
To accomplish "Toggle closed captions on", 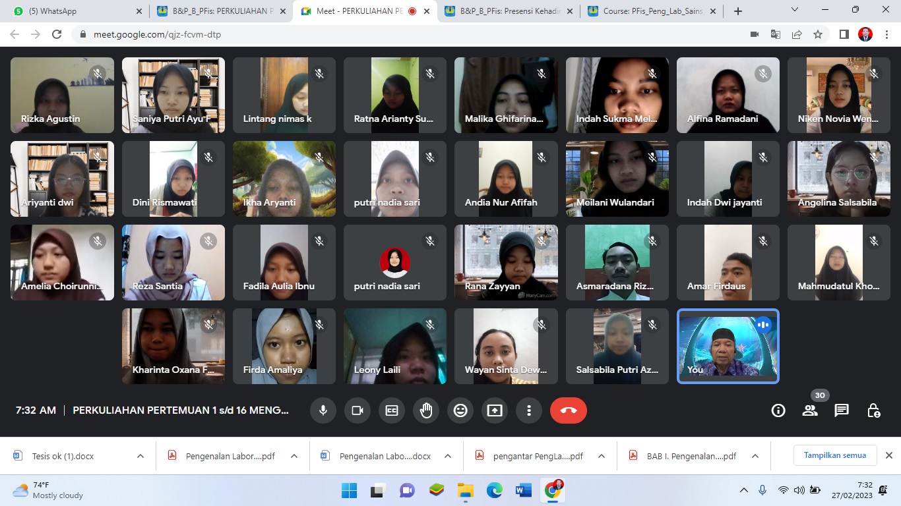I will (x=392, y=410).
